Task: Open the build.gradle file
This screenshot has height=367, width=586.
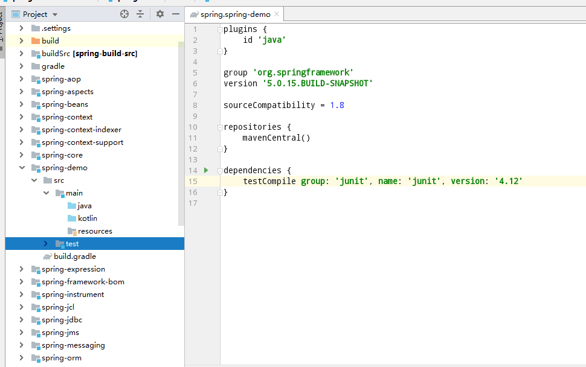Action: tap(75, 257)
